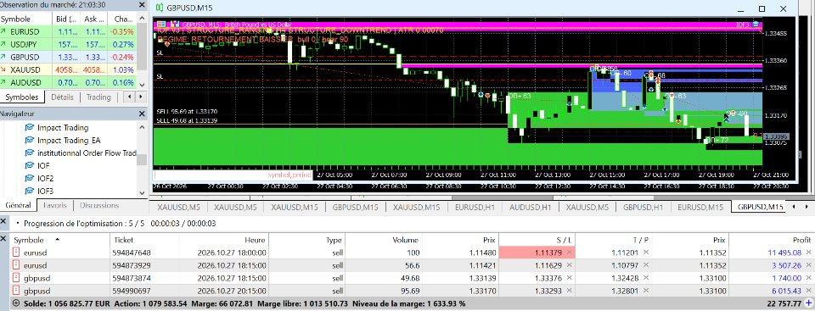This screenshot has width=815, height=311.
Task: Sort trades by Ticket column header
Action: [x=144, y=240]
